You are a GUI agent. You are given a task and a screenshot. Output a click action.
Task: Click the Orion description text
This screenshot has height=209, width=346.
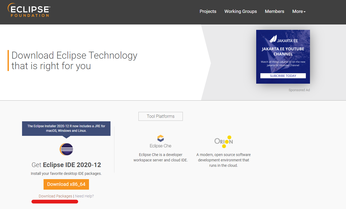pos(224,160)
